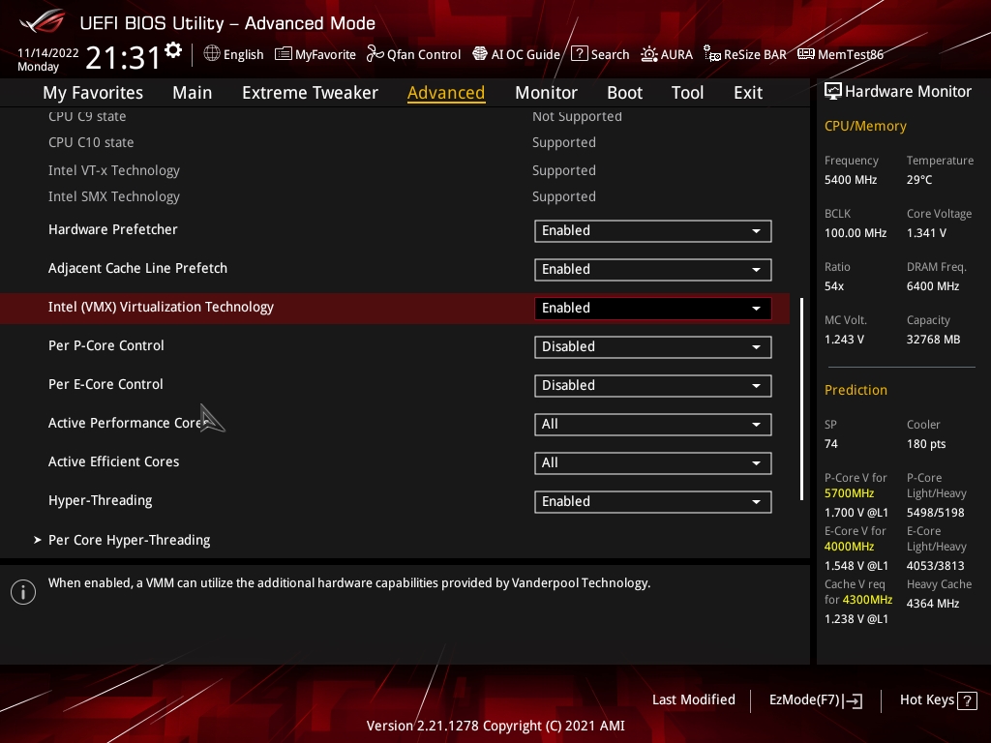This screenshot has width=991, height=743.
Task: Open Qfan Control
Action: [x=414, y=54]
